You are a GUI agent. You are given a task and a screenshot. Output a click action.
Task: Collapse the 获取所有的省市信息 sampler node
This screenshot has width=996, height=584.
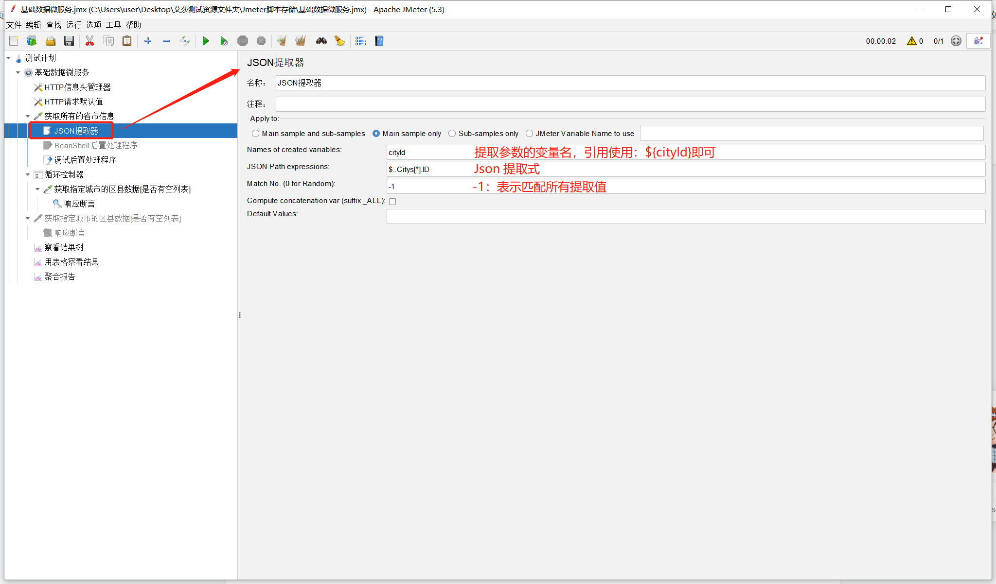tap(28, 116)
